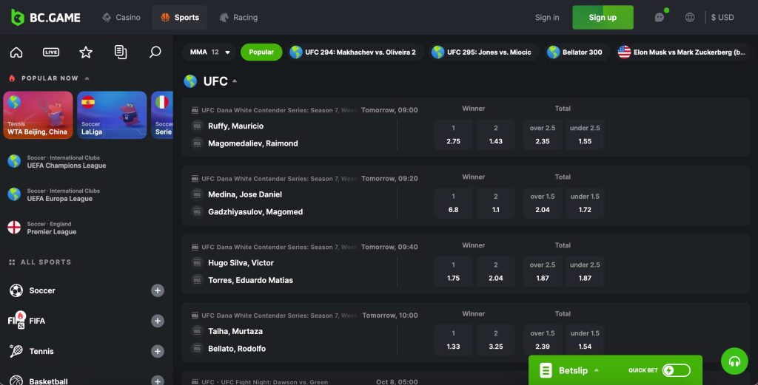
Task: Bet on Ruffy, Mauricio at 2.75
Action: pyautogui.click(x=454, y=134)
